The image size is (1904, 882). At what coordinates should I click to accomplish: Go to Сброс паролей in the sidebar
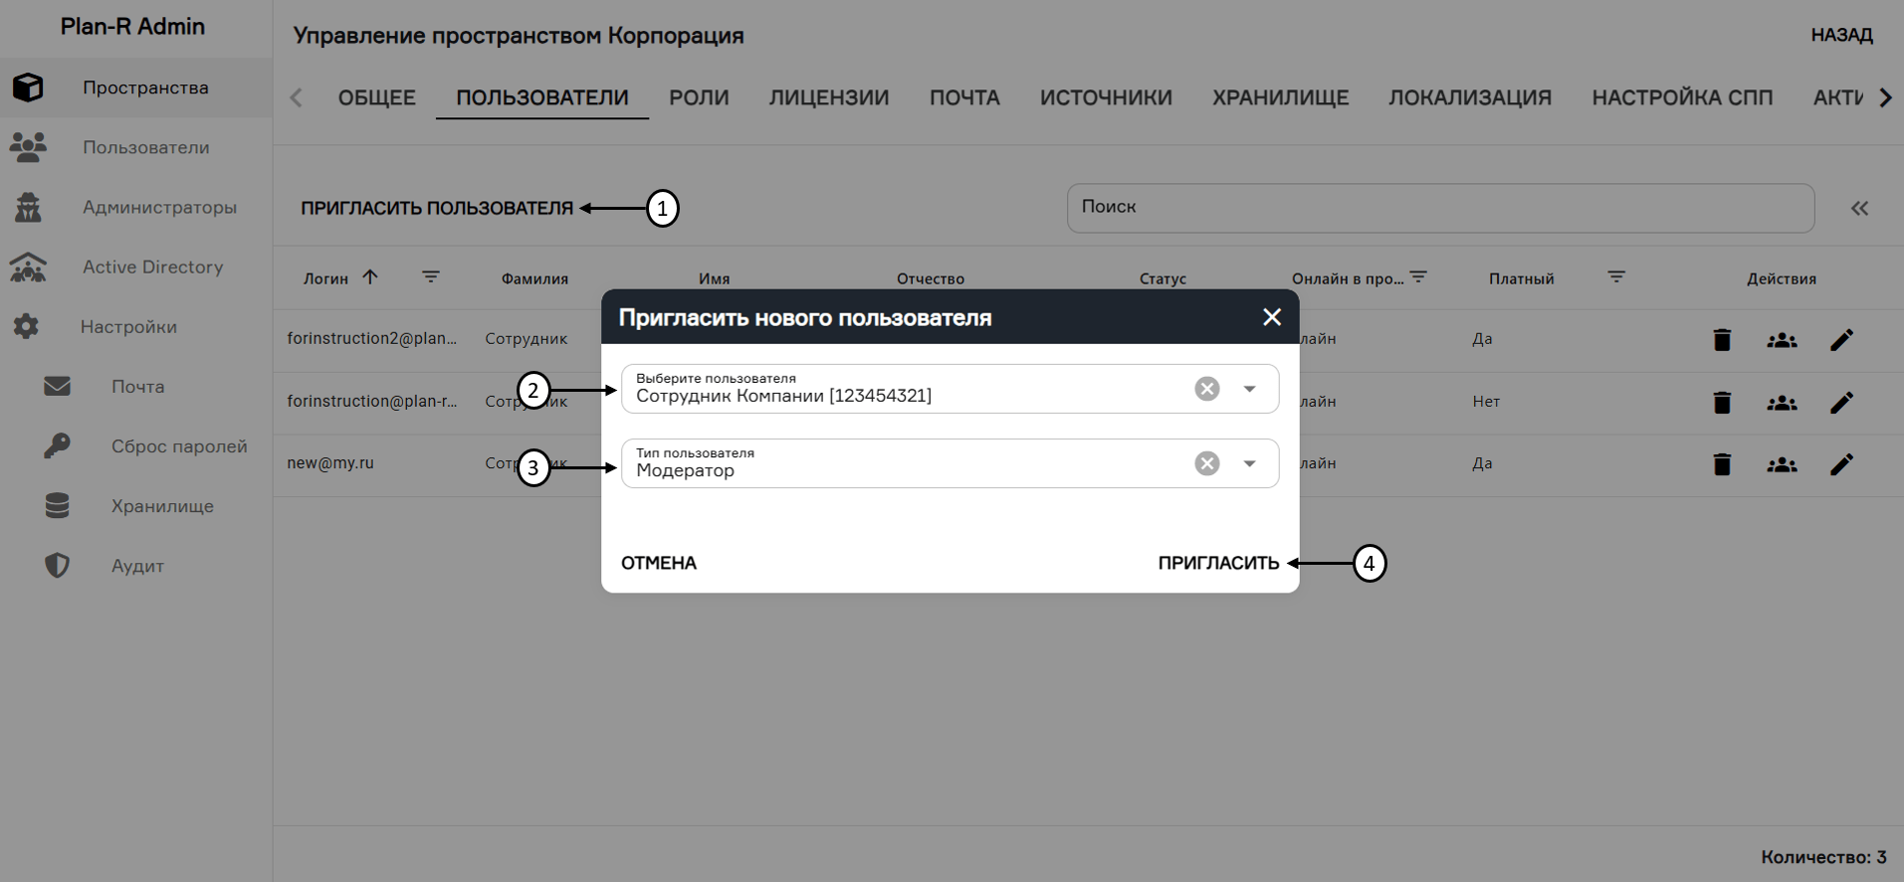click(x=179, y=446)
